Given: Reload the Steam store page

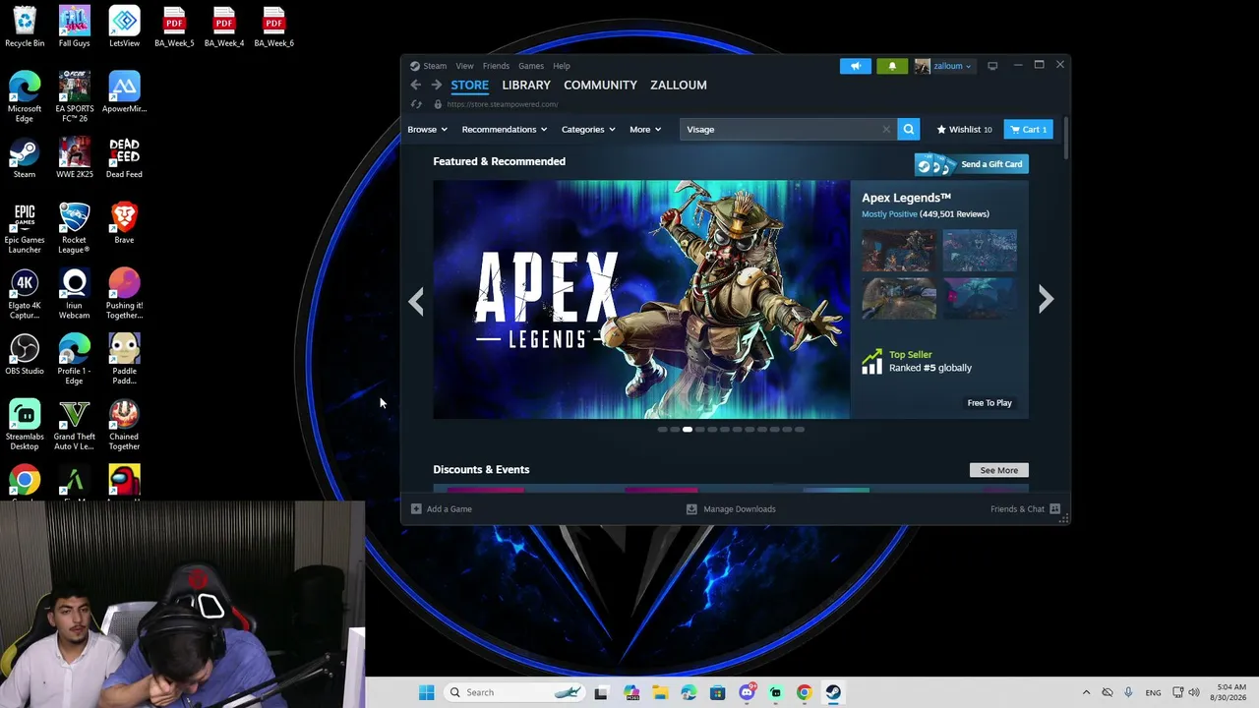Looking at the screenshot, I should click(416, 104).
